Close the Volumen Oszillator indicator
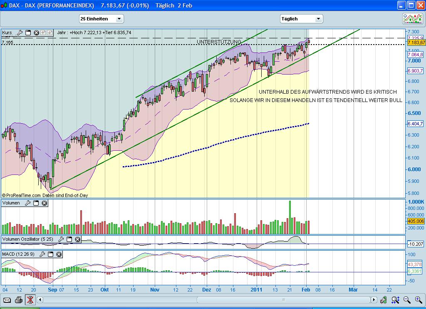 tap(77, 239)
